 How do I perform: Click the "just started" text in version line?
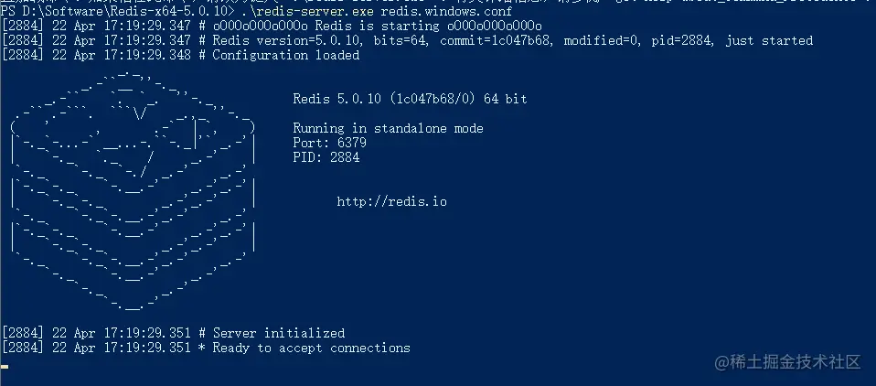(769, 41)
